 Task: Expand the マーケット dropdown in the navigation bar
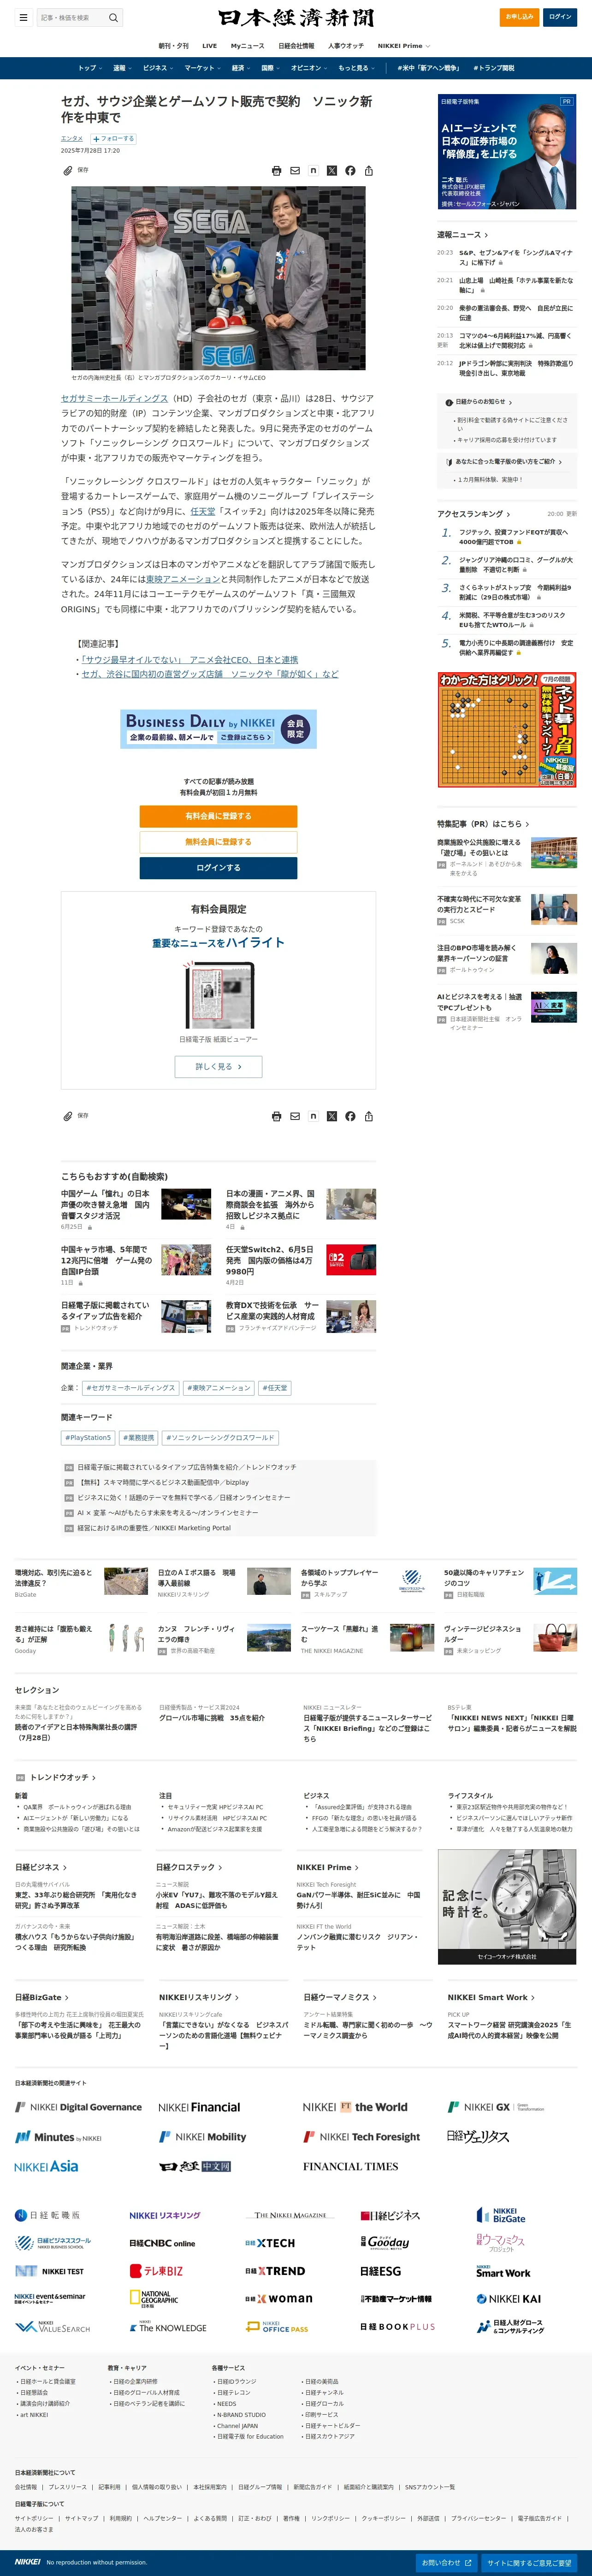pos(203,68)
